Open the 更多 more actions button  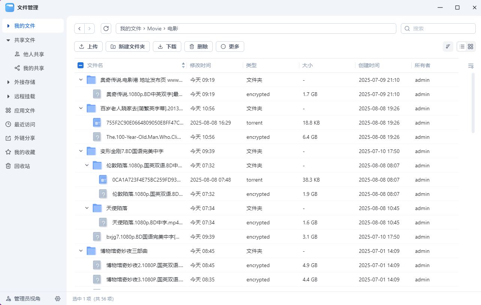coord(230,47)
